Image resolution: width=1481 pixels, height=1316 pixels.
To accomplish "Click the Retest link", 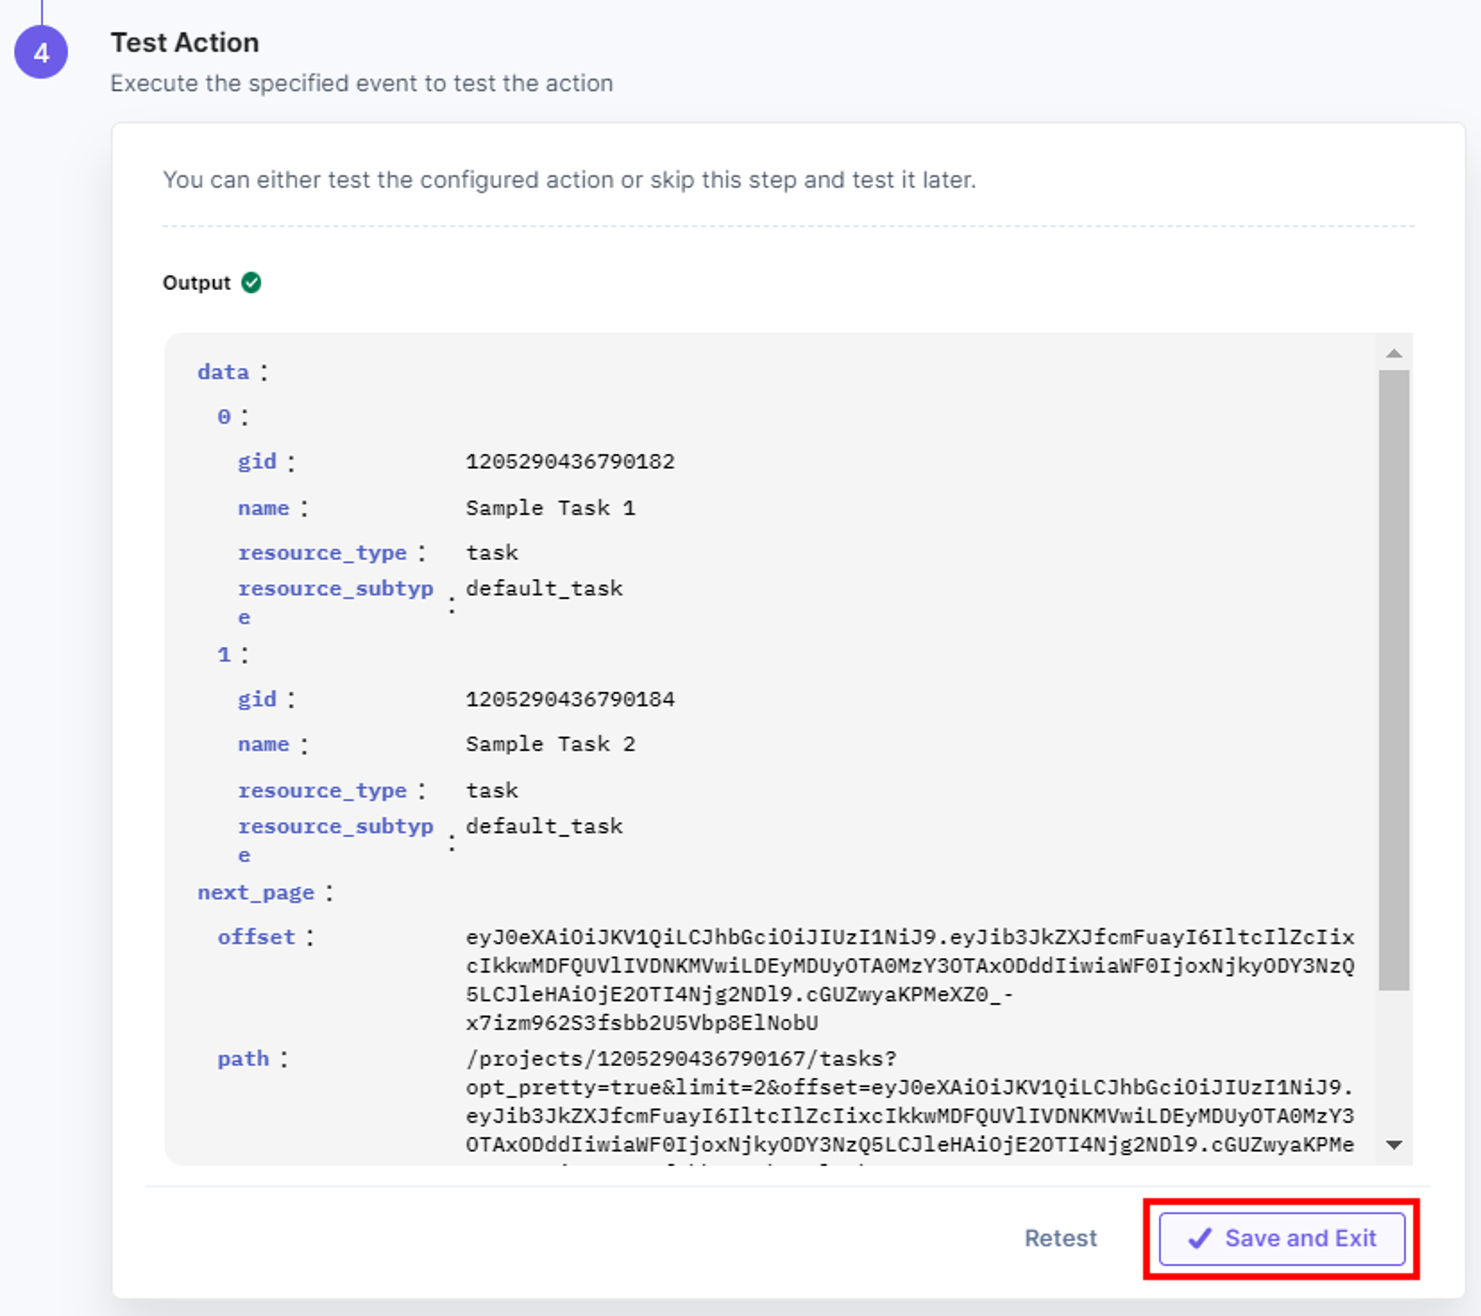I will tap(1061, 1238).
